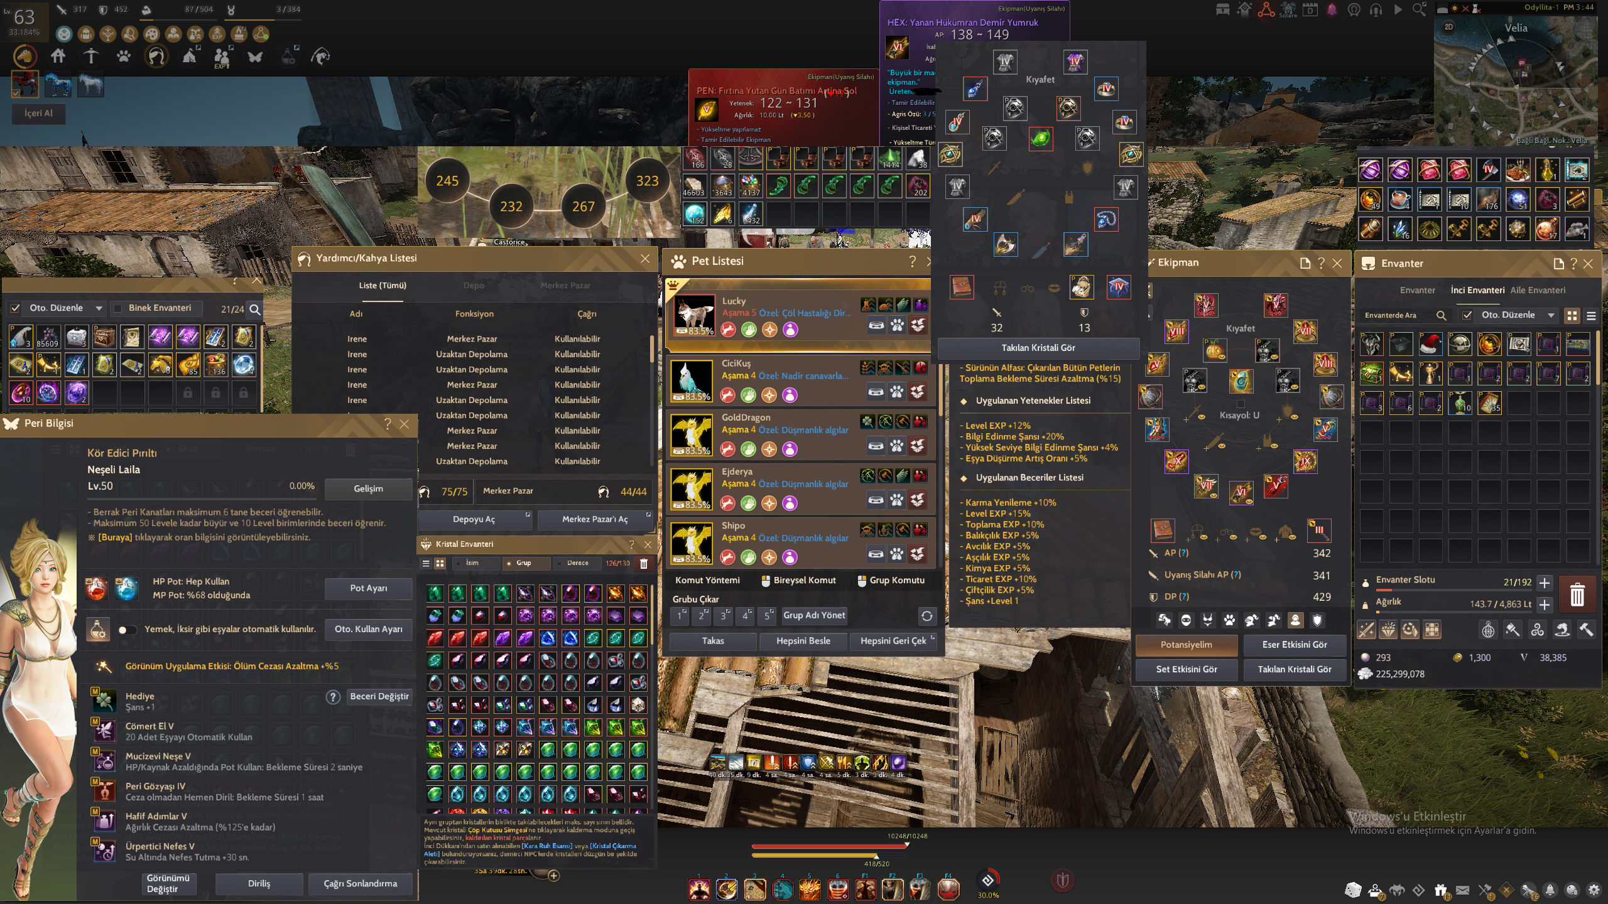The image size is (1608, 904).
Task: Click the Pot Ayarı button
Action: [368, 588]
